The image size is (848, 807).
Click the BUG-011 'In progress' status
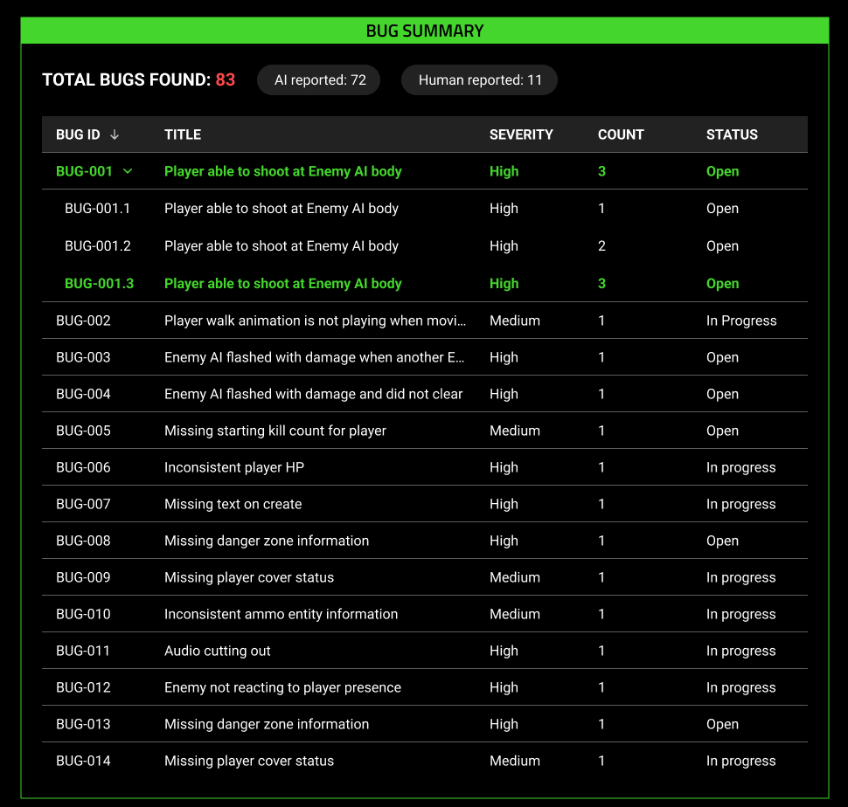point(741,652)
